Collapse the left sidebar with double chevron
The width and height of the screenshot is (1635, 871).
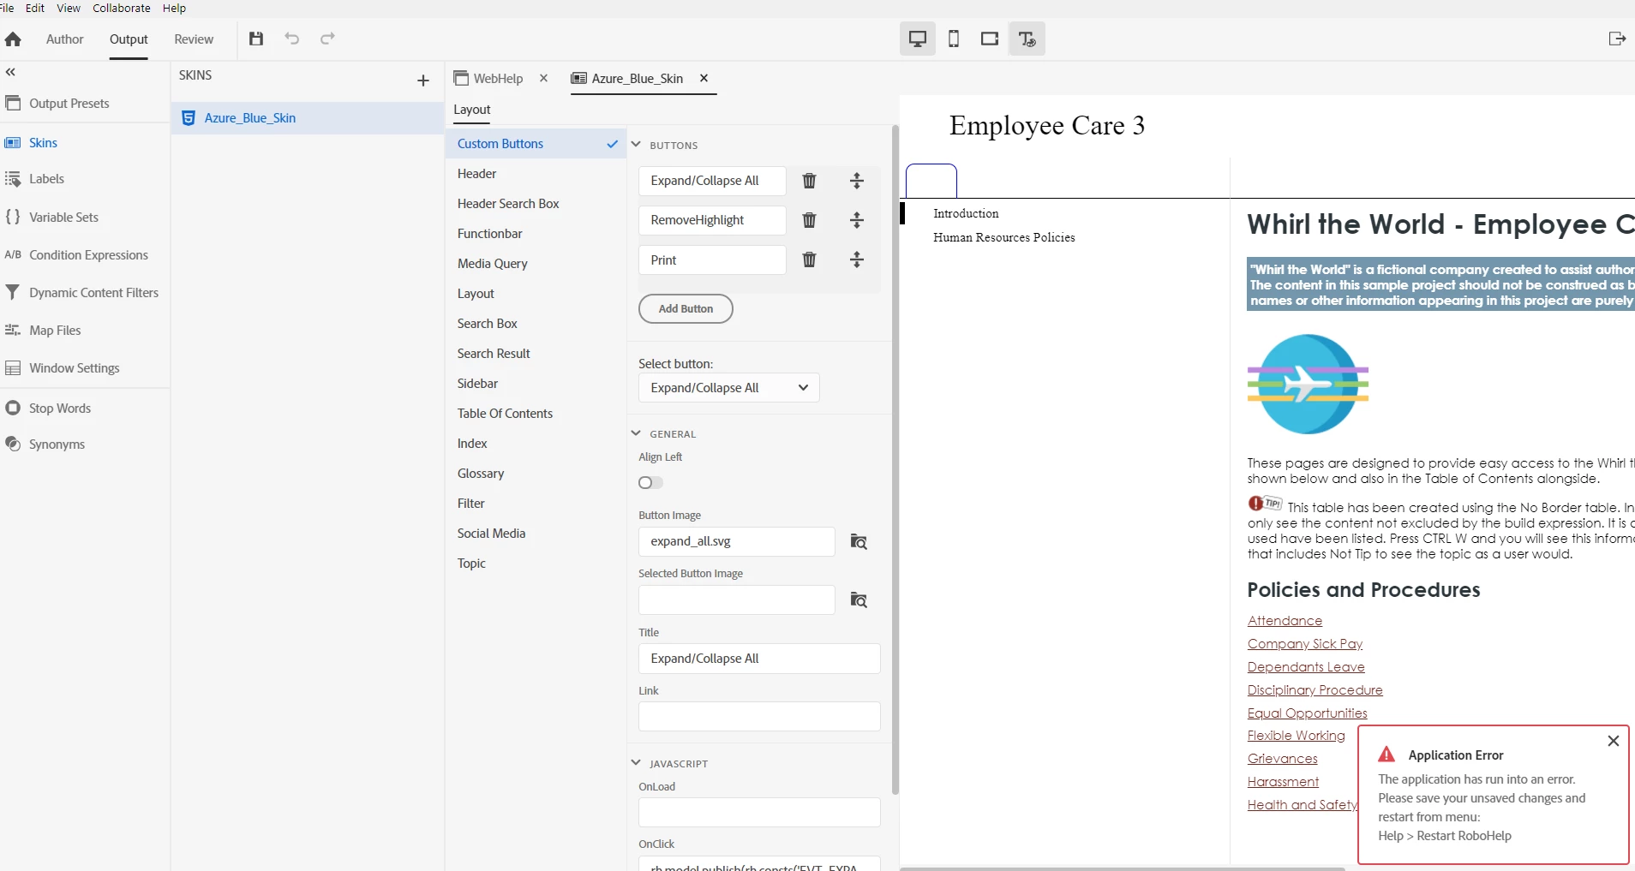tap(11, 73)
